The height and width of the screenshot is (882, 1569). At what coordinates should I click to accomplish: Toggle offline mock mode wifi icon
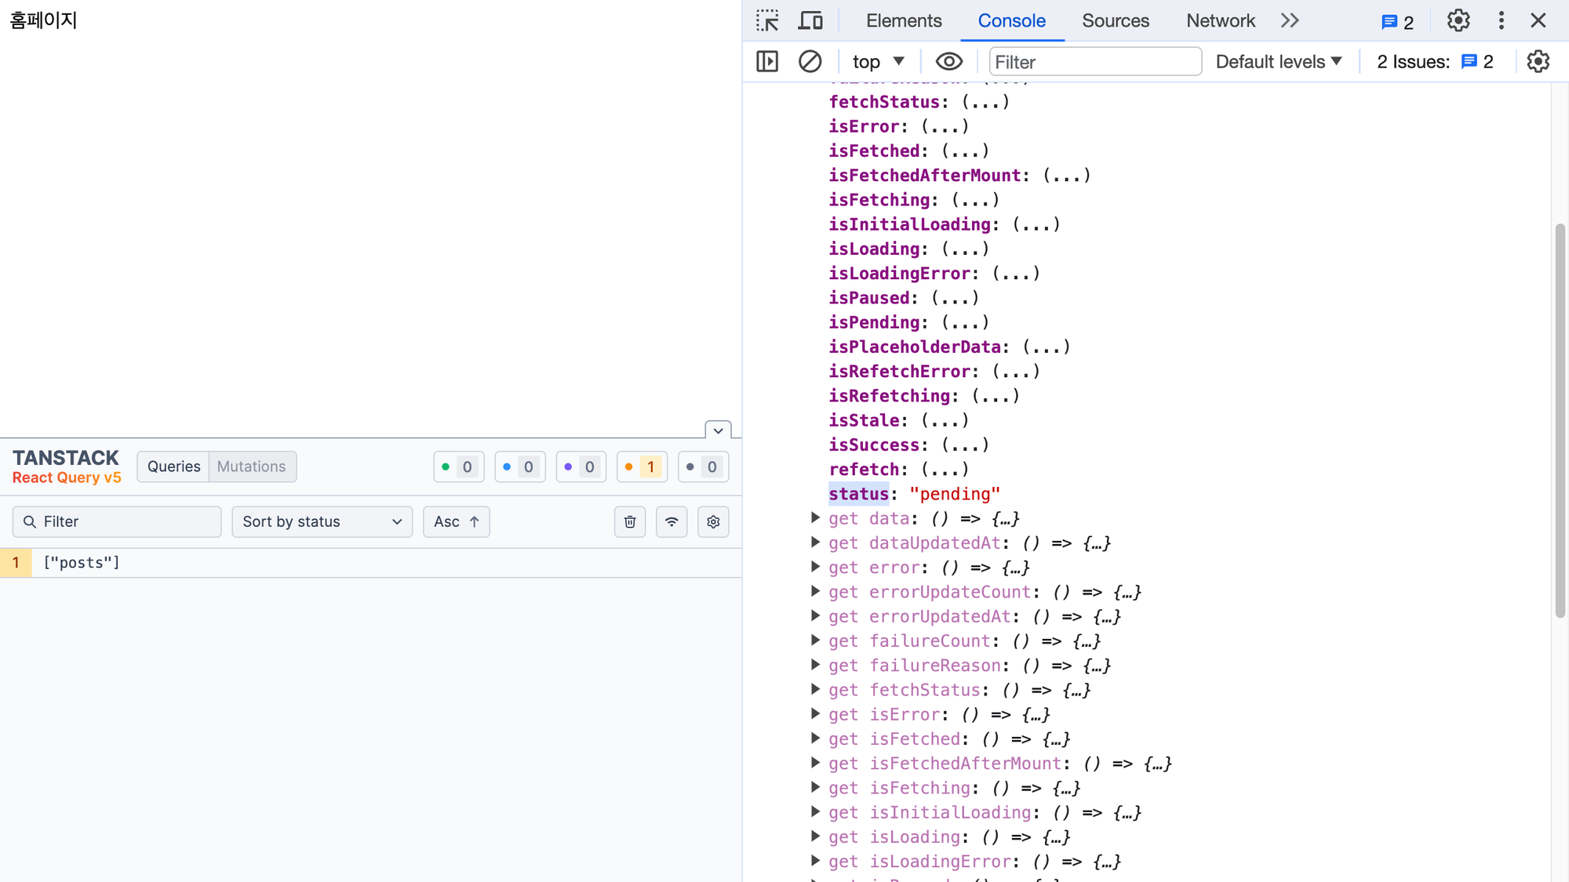(672, 521)
